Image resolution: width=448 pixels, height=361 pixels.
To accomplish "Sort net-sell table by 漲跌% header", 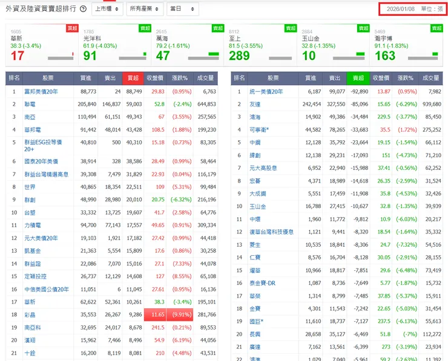I will 405,78.
